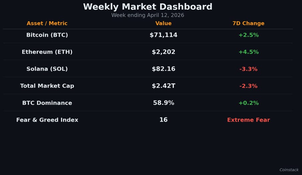Click the $71,114 Bitcoin price
This screenshot has height=175, width=302.
click(x=163, y=35)
